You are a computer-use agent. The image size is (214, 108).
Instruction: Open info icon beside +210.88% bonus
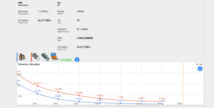77,59
